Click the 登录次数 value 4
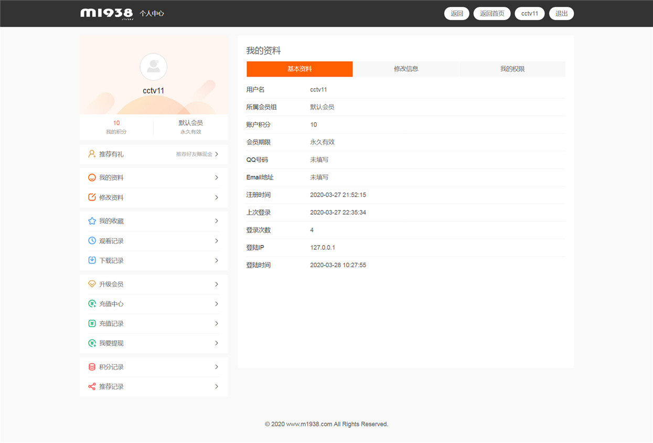 click(312, 230)
